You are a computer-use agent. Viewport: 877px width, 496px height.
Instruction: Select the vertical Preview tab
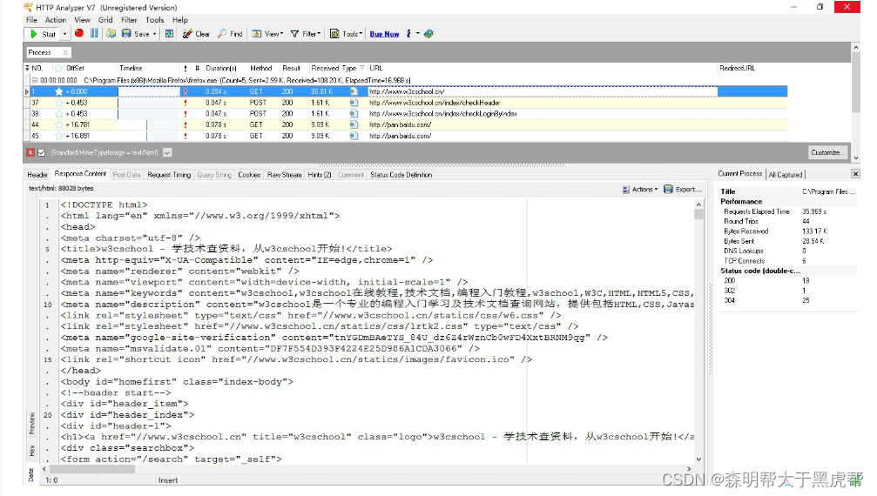[x=32, y=424]
